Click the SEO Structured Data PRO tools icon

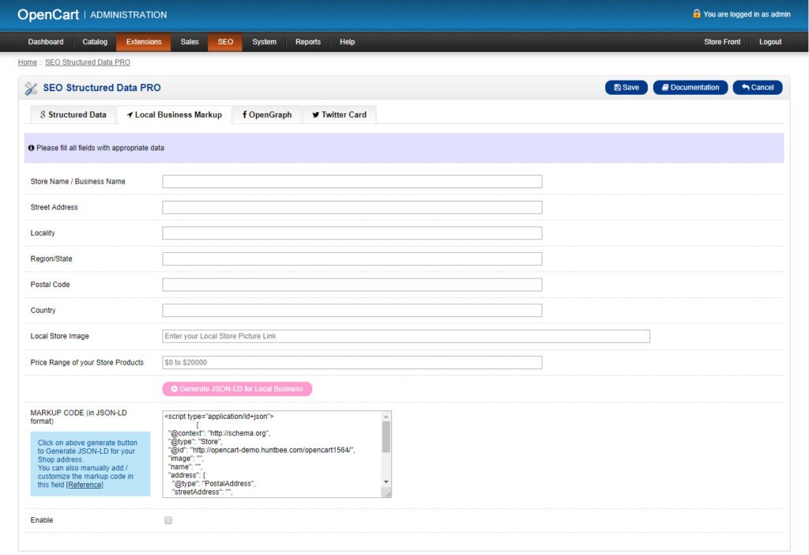coord(31,89)
